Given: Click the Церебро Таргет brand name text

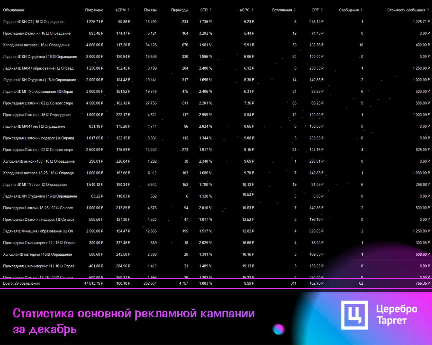Looking at the screenshot, I should [397, 315].
